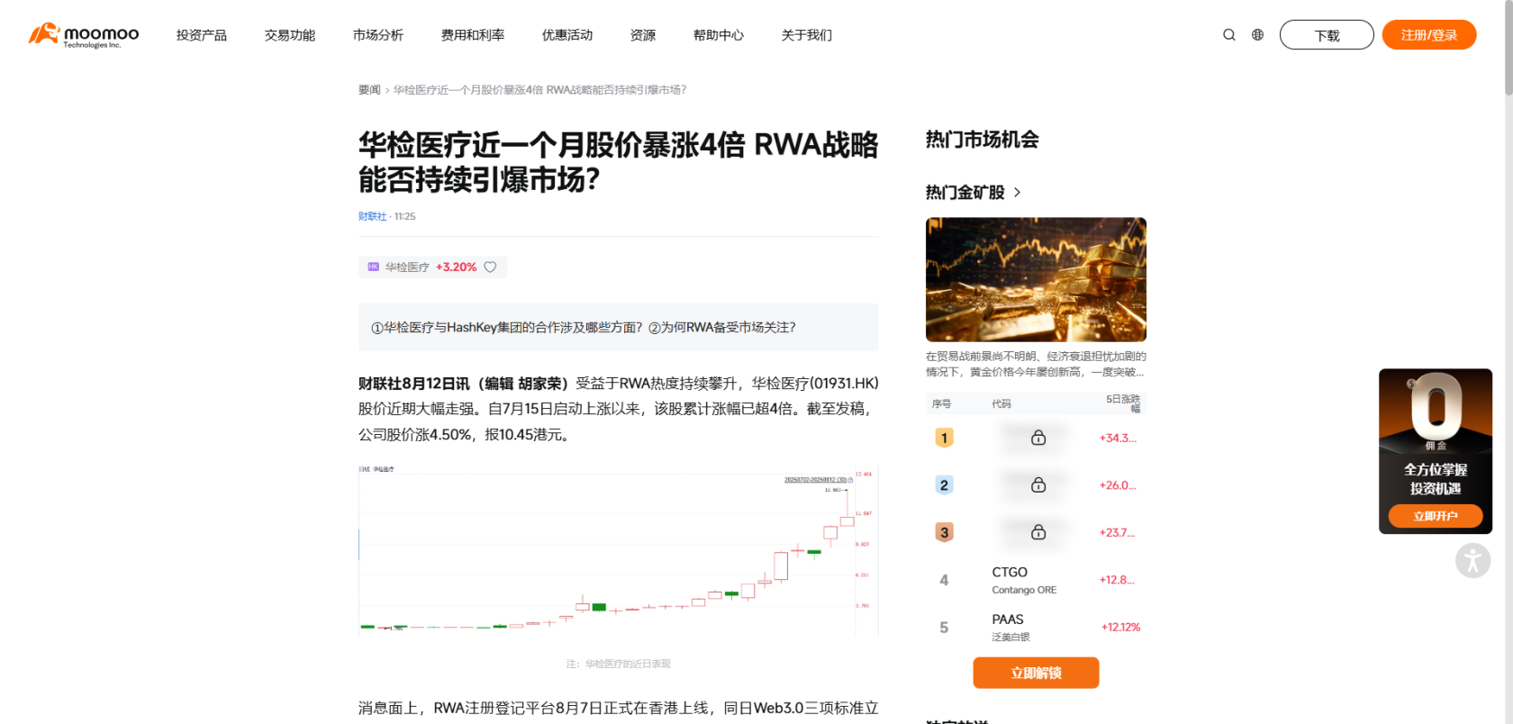
Task: Click the 序号 column header
Action: [x=941, y=404]
